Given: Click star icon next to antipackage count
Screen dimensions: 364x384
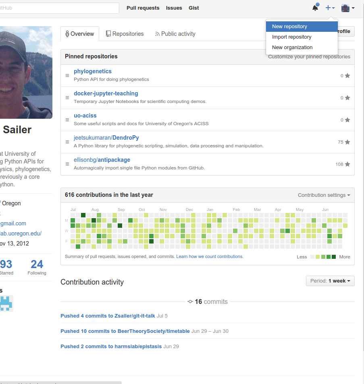Looking at the screenshot, I should 347,164.
